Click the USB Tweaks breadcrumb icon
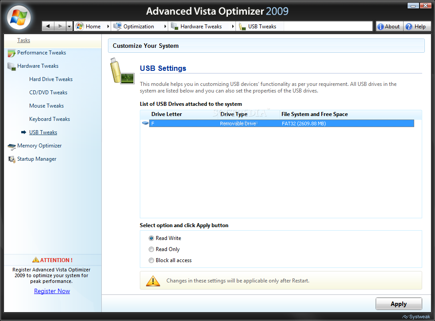The image size is (435, 321). 242,27
